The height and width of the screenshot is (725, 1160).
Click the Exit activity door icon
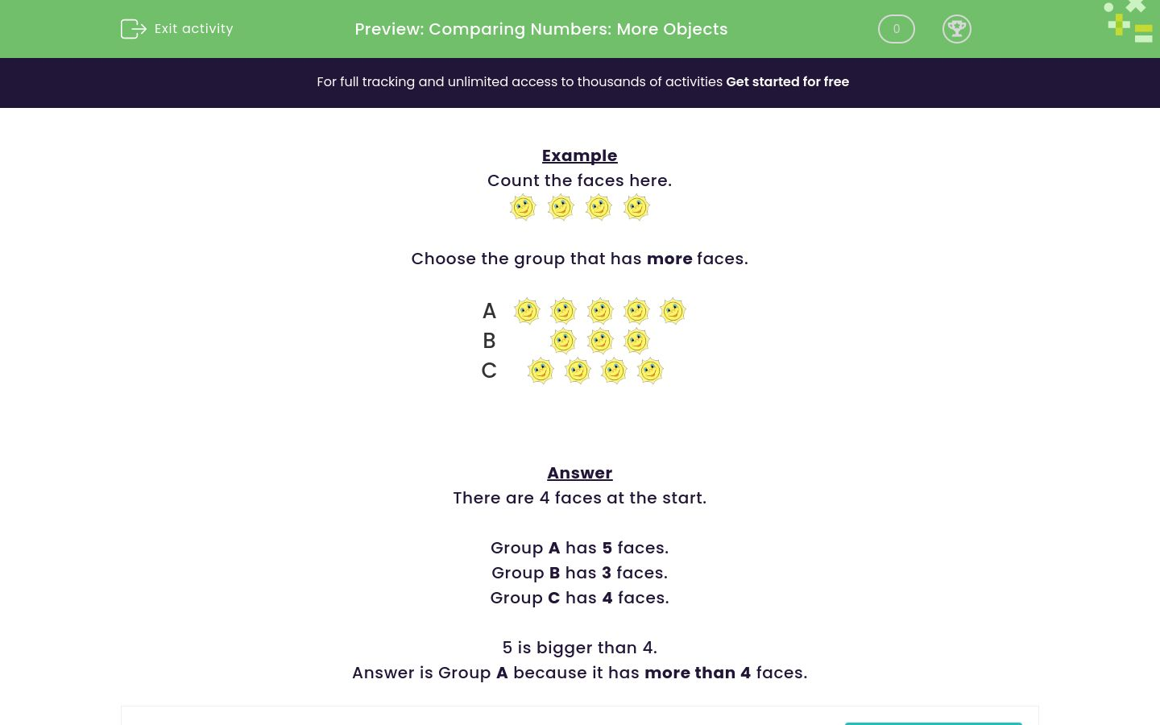tap(134, 29)
